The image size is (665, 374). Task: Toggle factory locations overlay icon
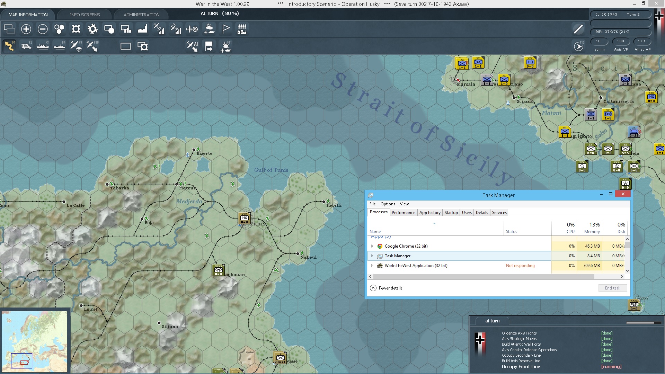point(142,29)
